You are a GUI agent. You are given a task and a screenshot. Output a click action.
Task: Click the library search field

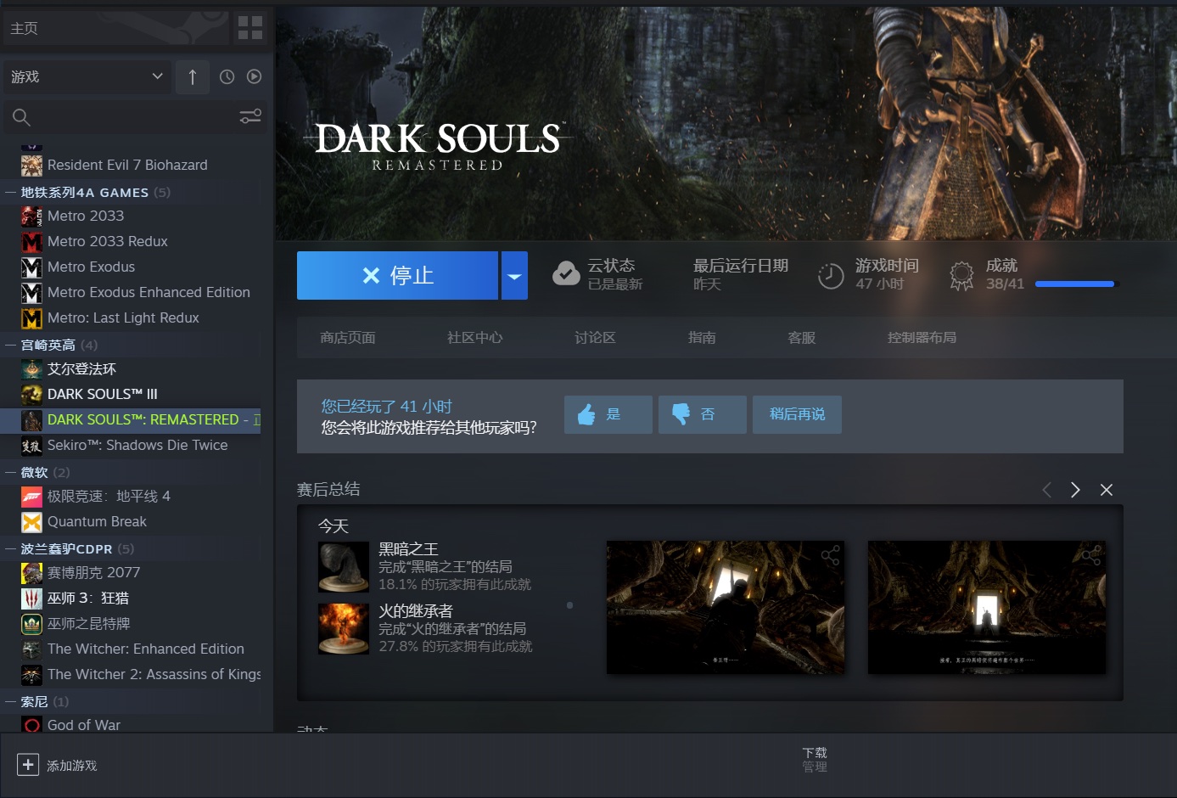[x=135, y=117]
